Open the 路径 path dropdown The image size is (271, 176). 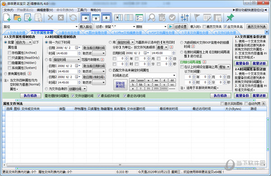(76, 27)
